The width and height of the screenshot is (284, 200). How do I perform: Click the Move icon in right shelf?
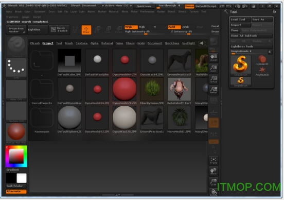(214, 171)
